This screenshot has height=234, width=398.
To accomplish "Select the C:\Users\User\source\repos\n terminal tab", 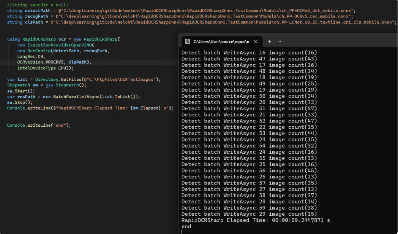I will pyautogui.click(x=221, y=41).
